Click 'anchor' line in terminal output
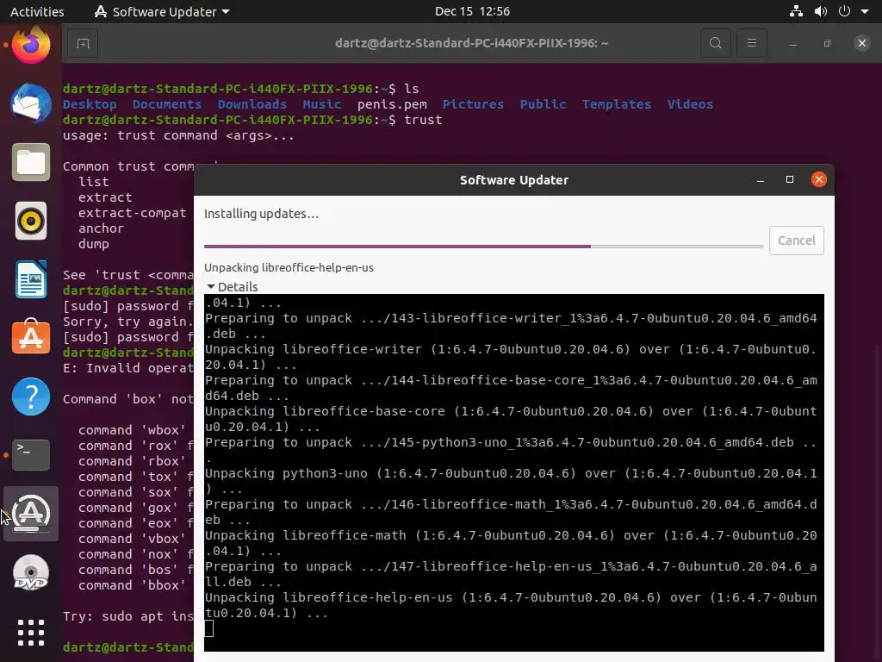 pyautogui.click(x=101, y=228)
